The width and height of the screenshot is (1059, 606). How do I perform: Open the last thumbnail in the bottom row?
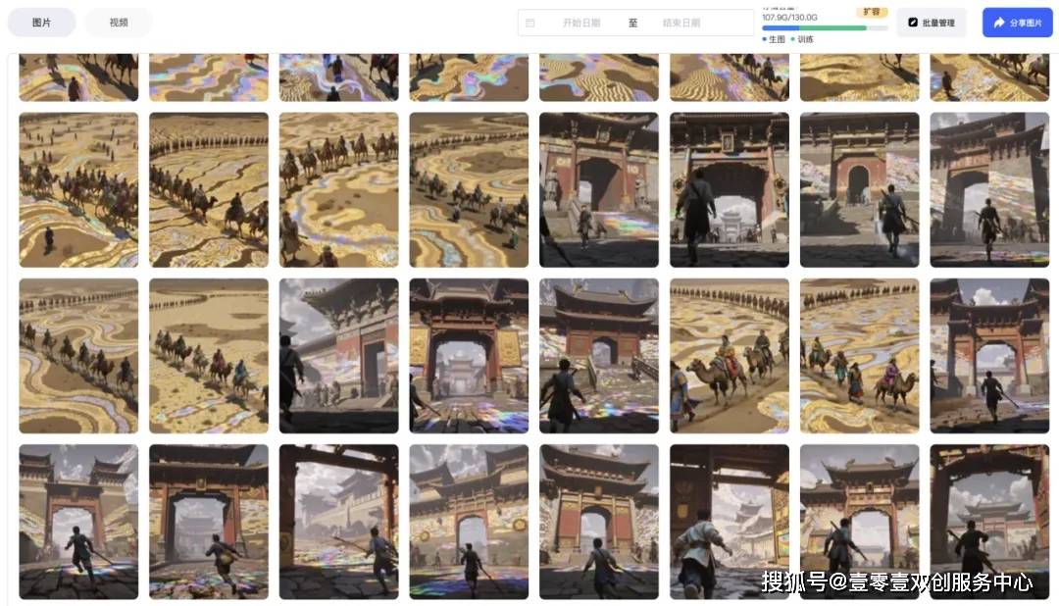point(989,522)
